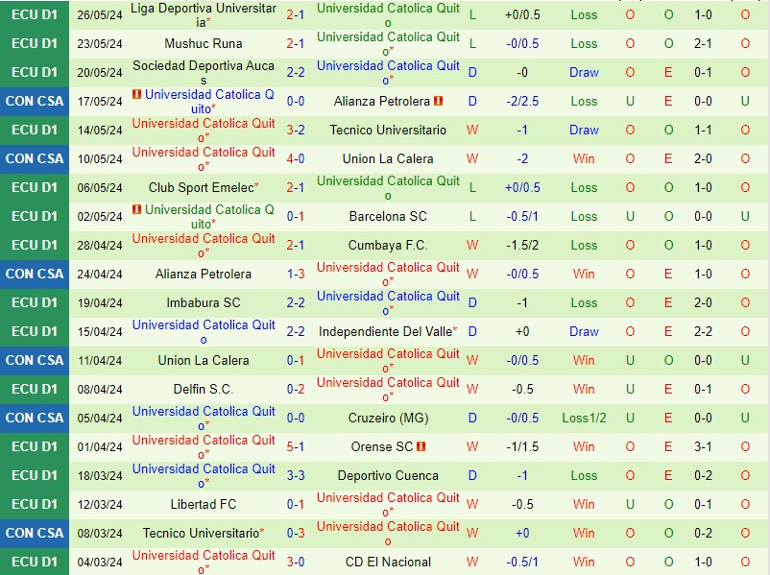Click the date 12/03/24
770x575 pixels.
[100, 504]
